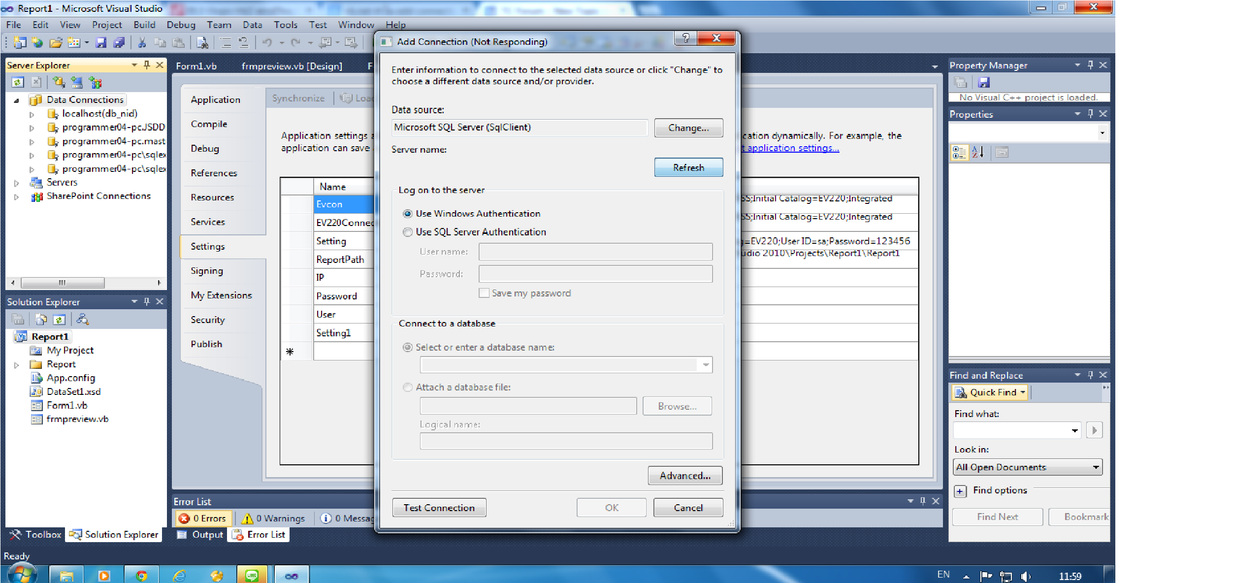Click the Advanced... button
1233x583 pixels.
coord(685,476)
